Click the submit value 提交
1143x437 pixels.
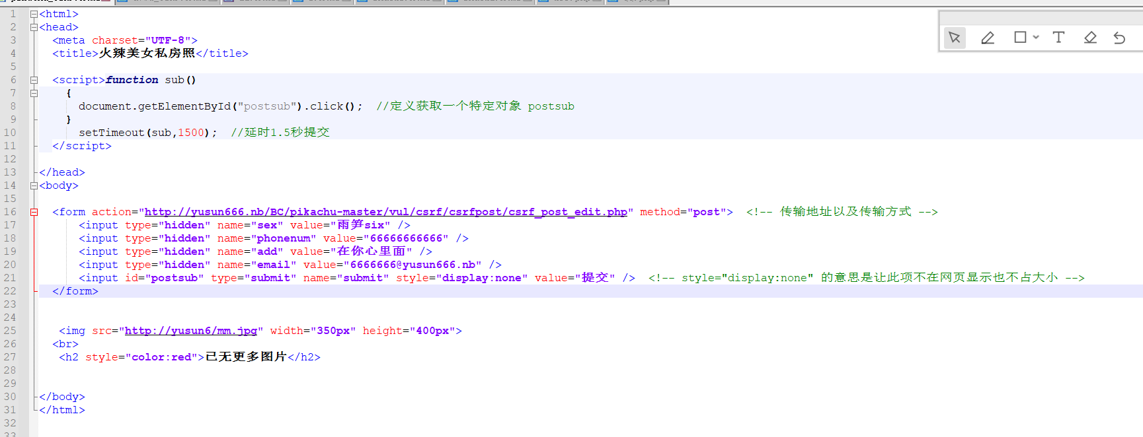pos(595,278)
